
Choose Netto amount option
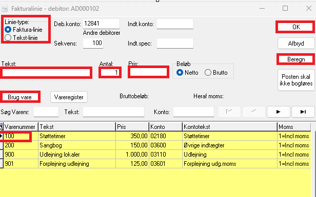187,72
